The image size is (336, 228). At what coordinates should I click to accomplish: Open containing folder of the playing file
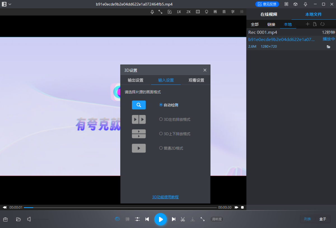[x=328, y=47]
